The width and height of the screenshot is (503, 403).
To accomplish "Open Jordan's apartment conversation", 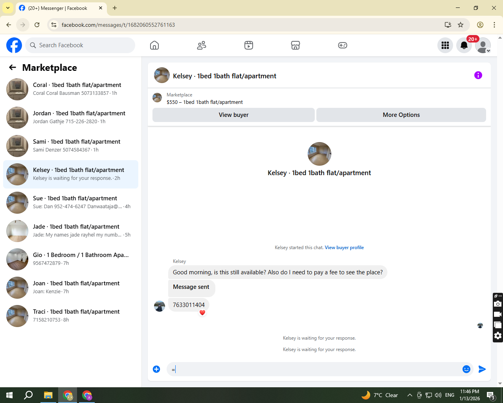I will pos(71,118).
